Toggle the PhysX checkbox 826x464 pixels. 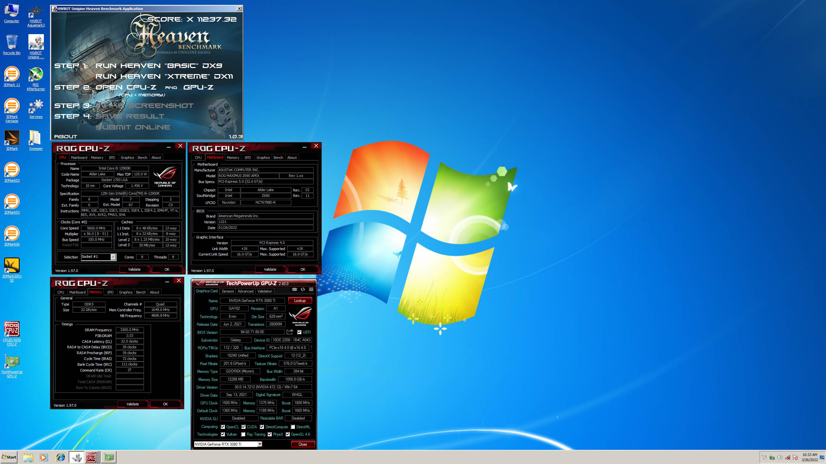269,434
